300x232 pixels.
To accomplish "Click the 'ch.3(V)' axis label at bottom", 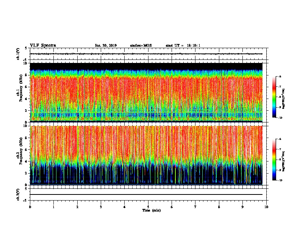I will coord(18,194).
